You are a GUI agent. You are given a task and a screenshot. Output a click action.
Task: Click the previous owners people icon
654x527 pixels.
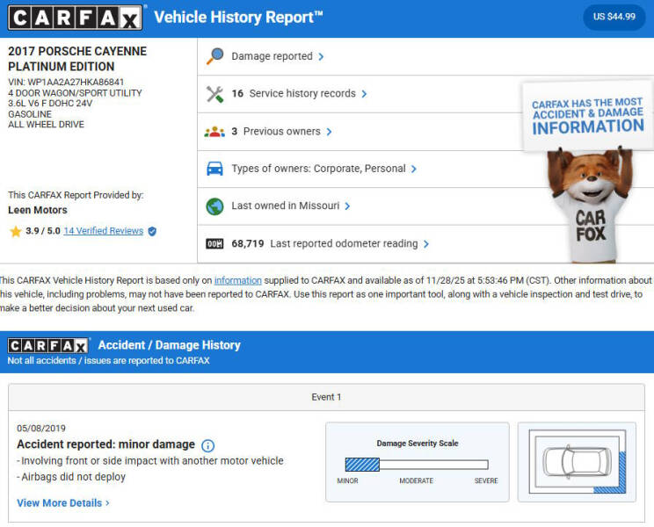214,132
